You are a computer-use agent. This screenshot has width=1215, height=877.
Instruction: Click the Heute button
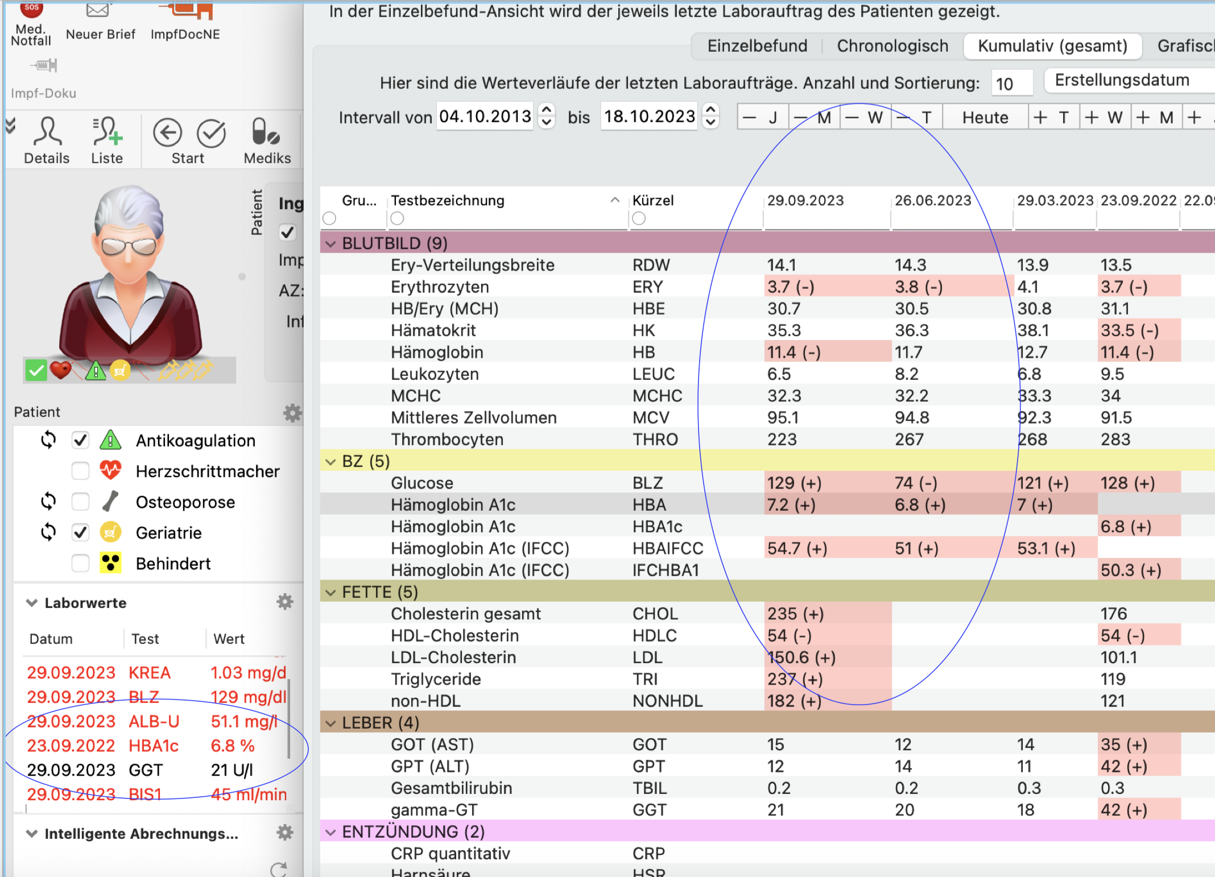tap(985, 117)
